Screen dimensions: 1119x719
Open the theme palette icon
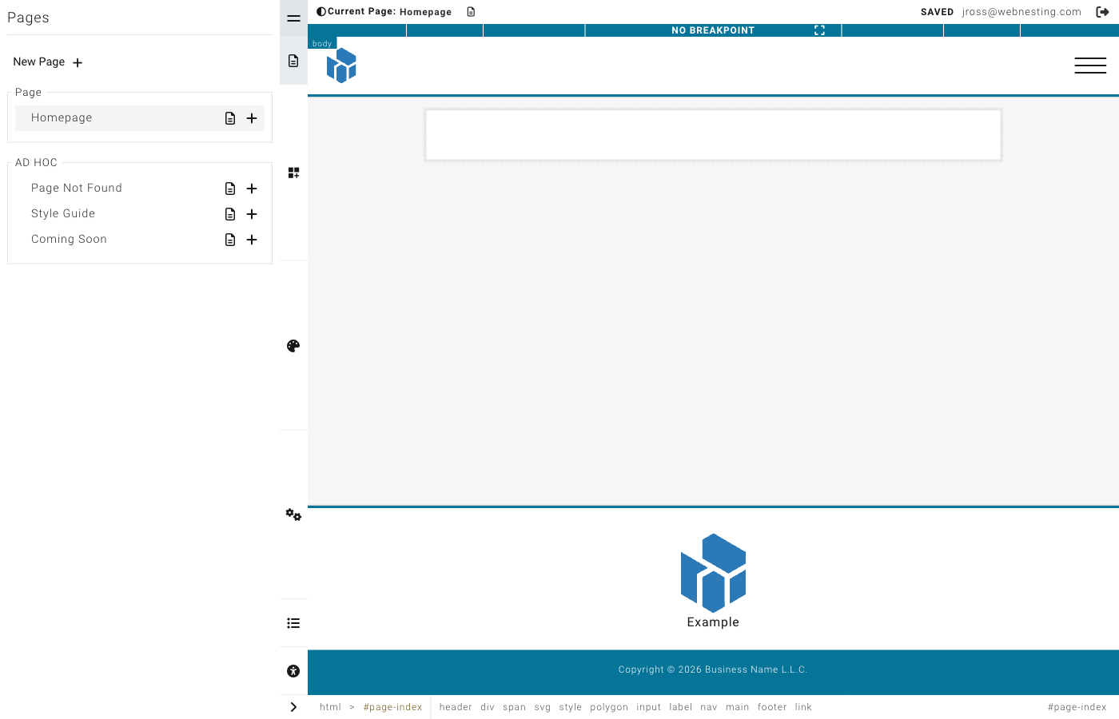[x=293, y=345]
